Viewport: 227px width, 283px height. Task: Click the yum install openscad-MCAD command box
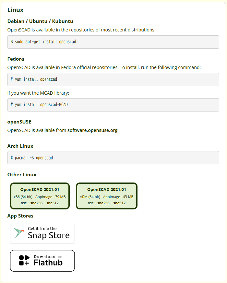[113, 105]
